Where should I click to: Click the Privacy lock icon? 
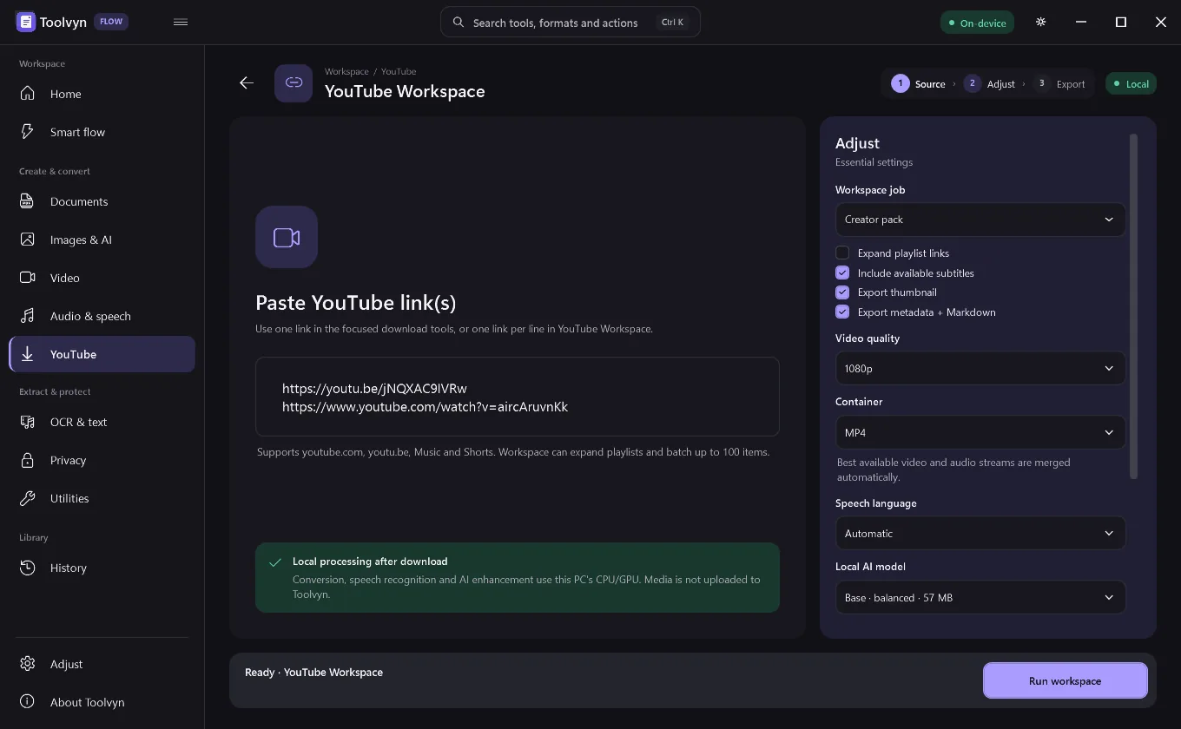pos(28,460)
